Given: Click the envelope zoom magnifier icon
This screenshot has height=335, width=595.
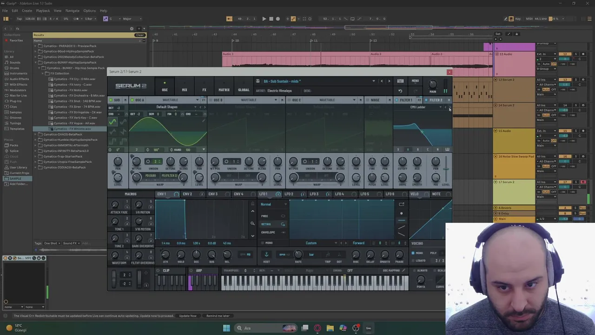Looking at the screenshot, I should coord(252,224).
